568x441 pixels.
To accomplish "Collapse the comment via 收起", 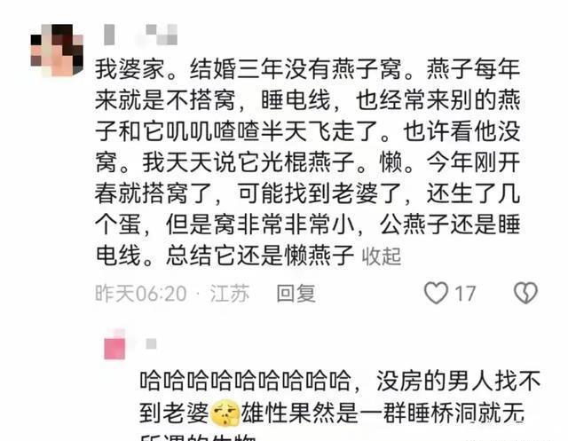I will 382,256.
